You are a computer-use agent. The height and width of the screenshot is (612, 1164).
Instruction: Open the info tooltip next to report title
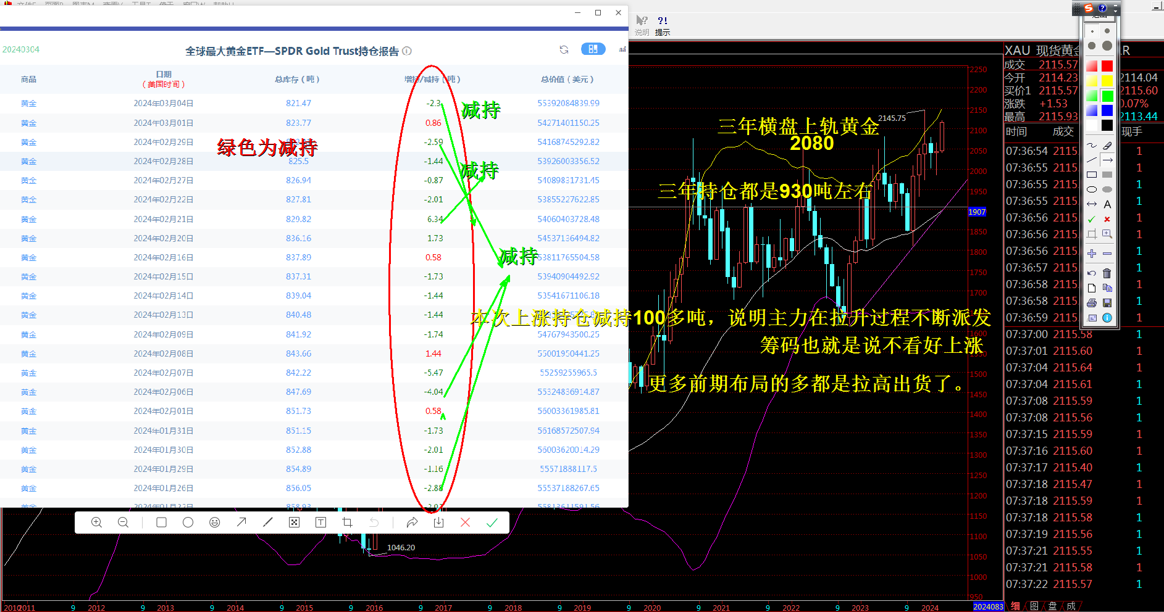(x=407, y=51)
